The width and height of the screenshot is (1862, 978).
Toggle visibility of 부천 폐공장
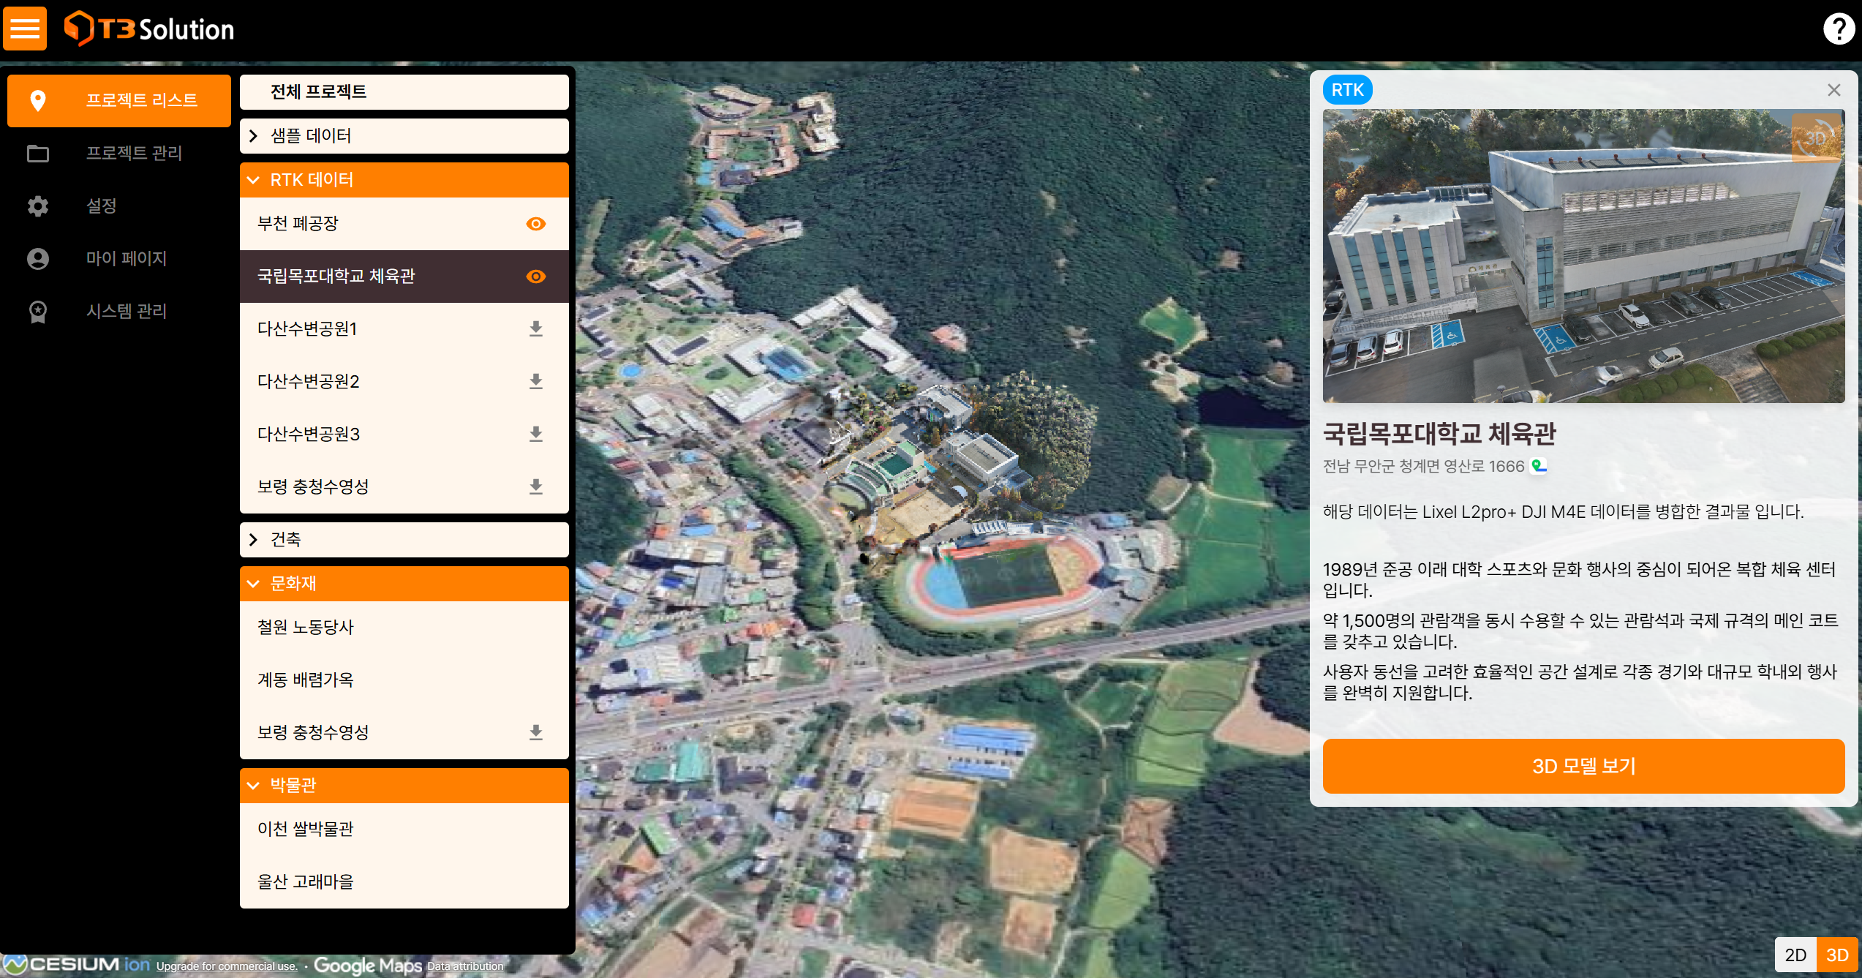pyautogui.click(x=535, y=224)
